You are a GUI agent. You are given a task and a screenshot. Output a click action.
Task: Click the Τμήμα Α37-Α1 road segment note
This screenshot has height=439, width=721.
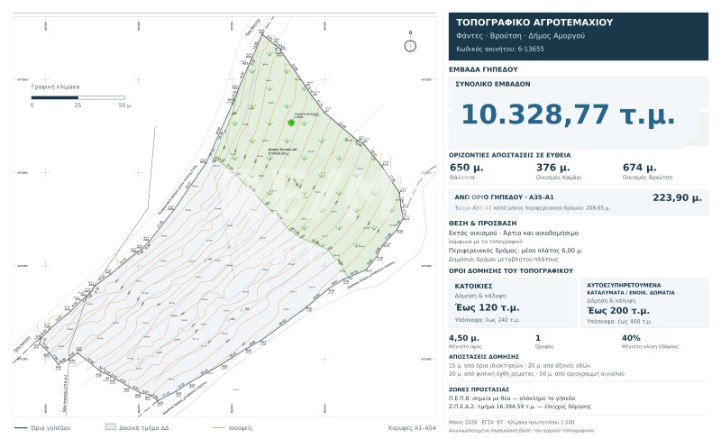532,207
